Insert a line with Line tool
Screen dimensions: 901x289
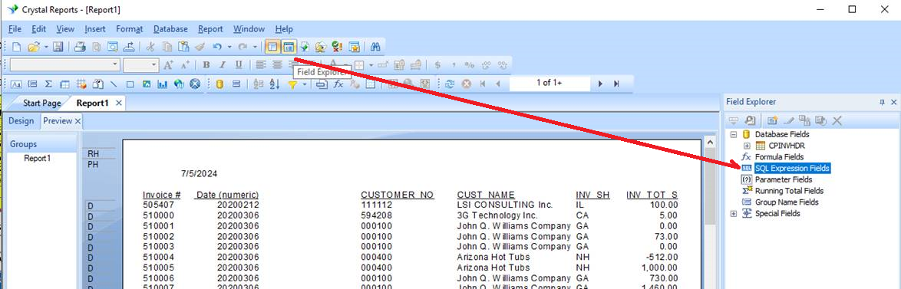click(114, 84)
